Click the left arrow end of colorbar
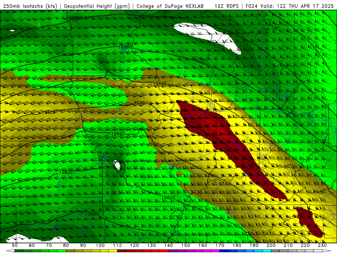The height and width of the screenshot is (253, 337). click(10, 251)
